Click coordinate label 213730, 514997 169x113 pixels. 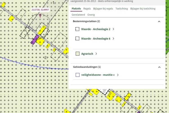pos(40,10)
